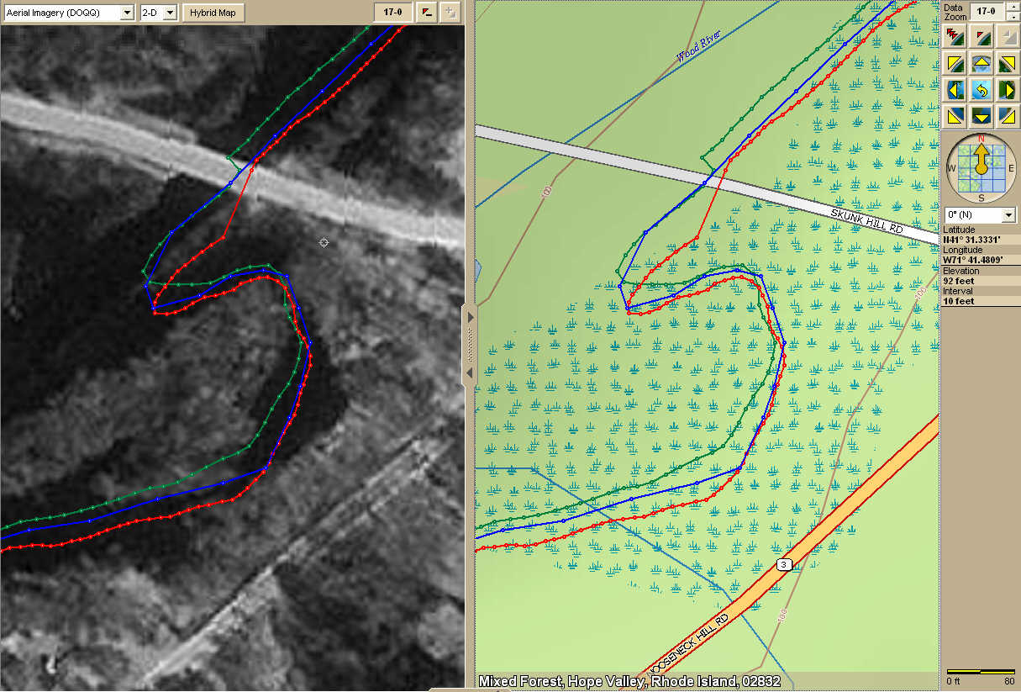The height and width of the screenshot is (692, 1021).
Task: Pan the map northwest using diagonal arrow
Action: click(955, 63)
